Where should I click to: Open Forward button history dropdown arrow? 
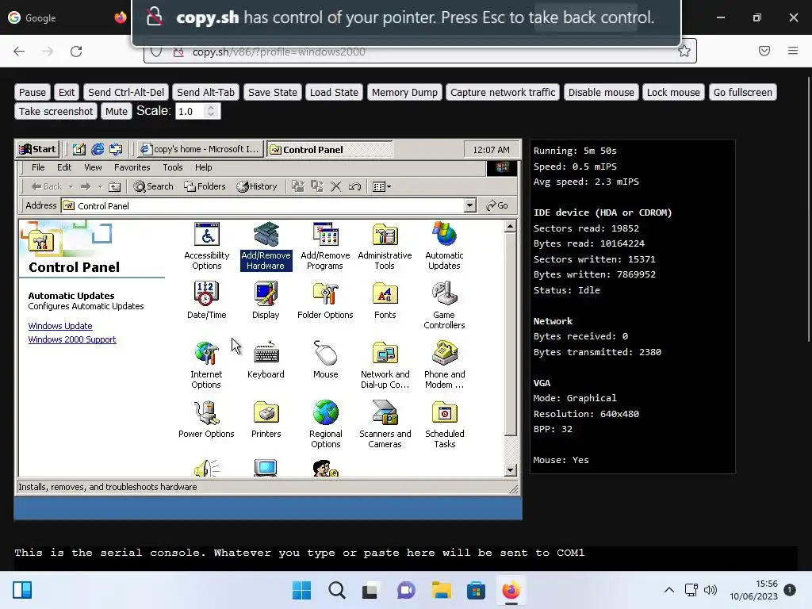(101, 186)
